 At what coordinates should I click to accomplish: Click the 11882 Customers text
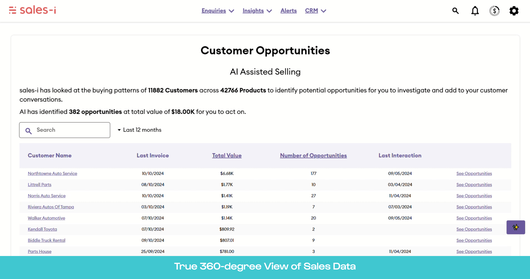click(173, 90)
